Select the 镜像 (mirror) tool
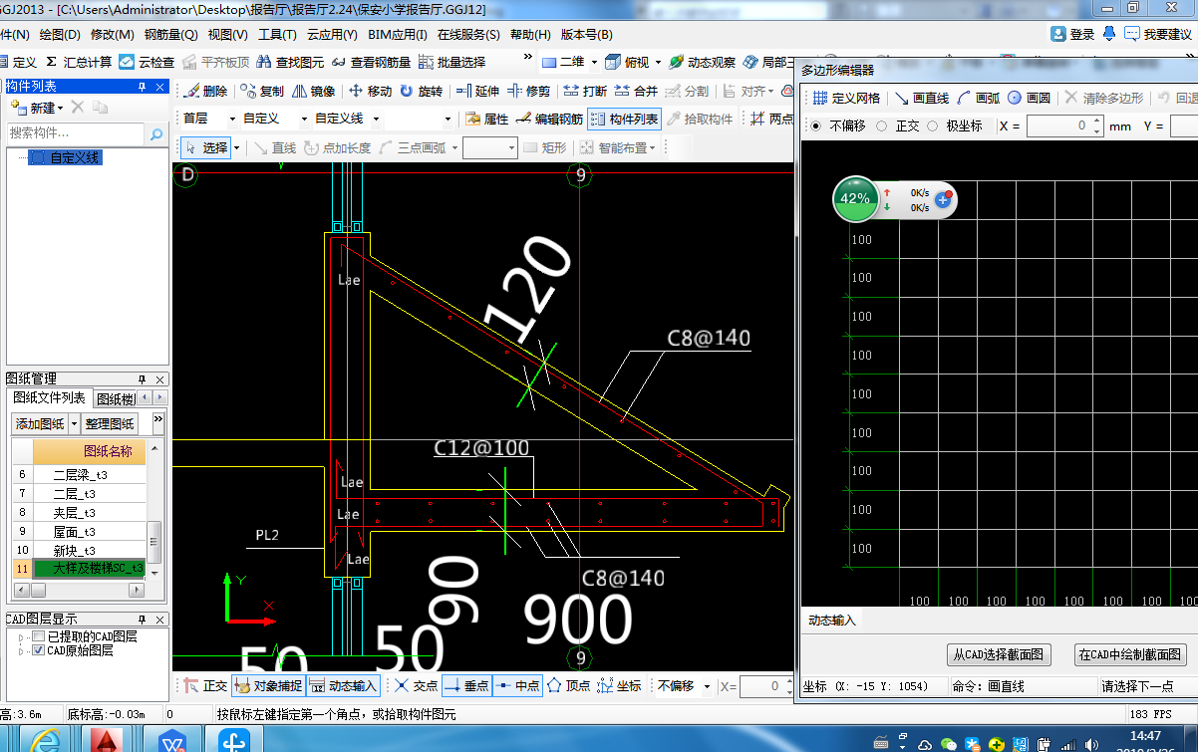1198x752 pixels. 314,91
